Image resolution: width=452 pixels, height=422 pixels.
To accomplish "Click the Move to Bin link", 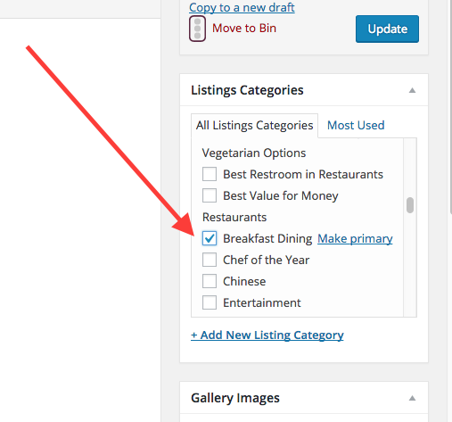I will coord(244,29).
